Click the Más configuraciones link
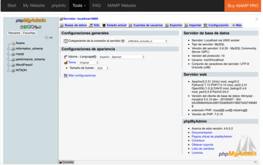263x165 pixels. [x=82, y=76]
